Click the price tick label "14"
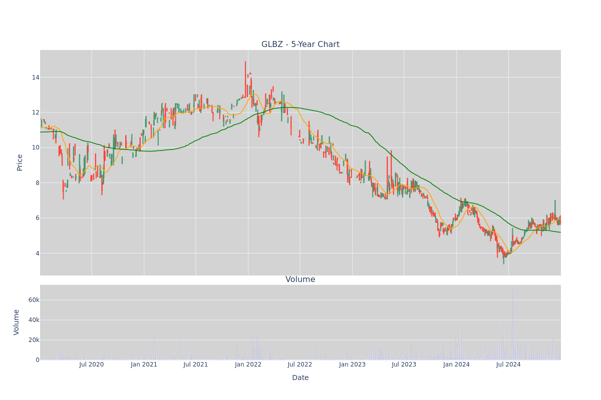Screen dimensions: 601x400 point(36,77)
